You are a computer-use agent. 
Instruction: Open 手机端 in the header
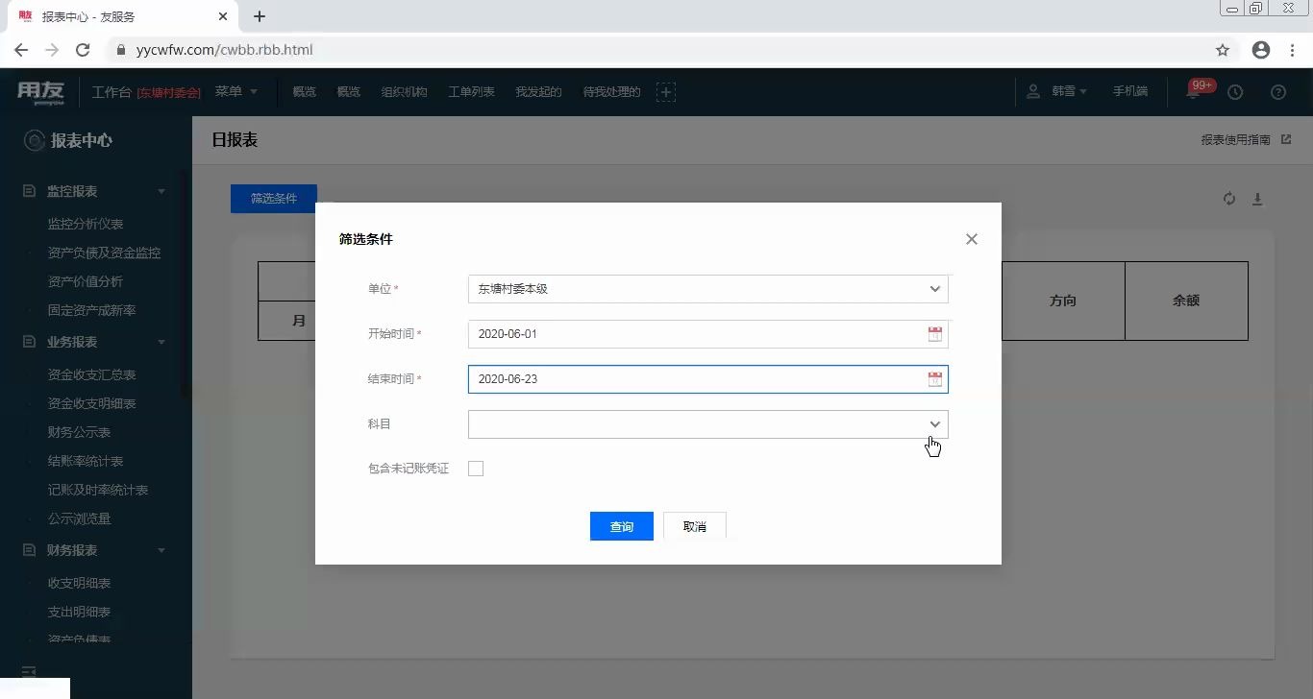click(x=1130, y=91)
